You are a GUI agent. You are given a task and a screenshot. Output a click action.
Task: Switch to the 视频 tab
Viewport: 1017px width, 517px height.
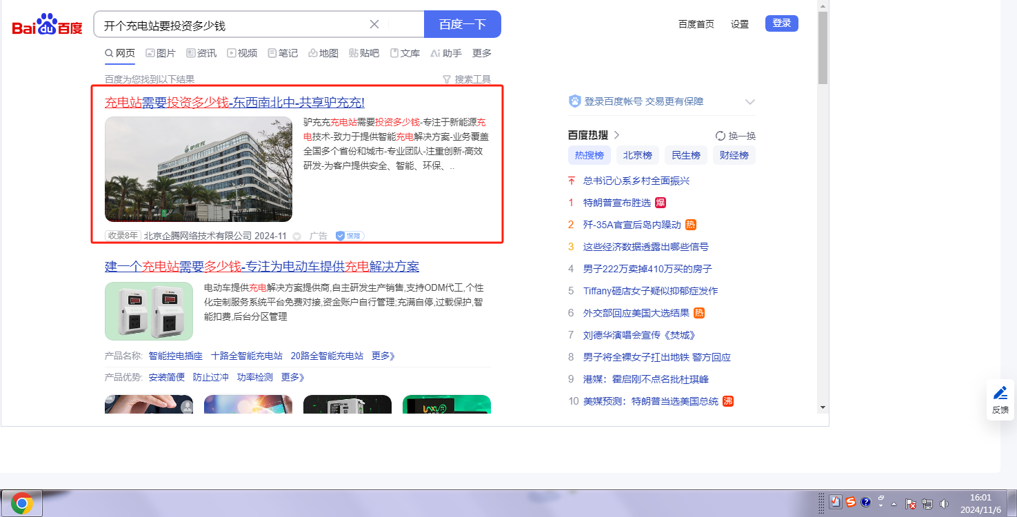point(242,53)
